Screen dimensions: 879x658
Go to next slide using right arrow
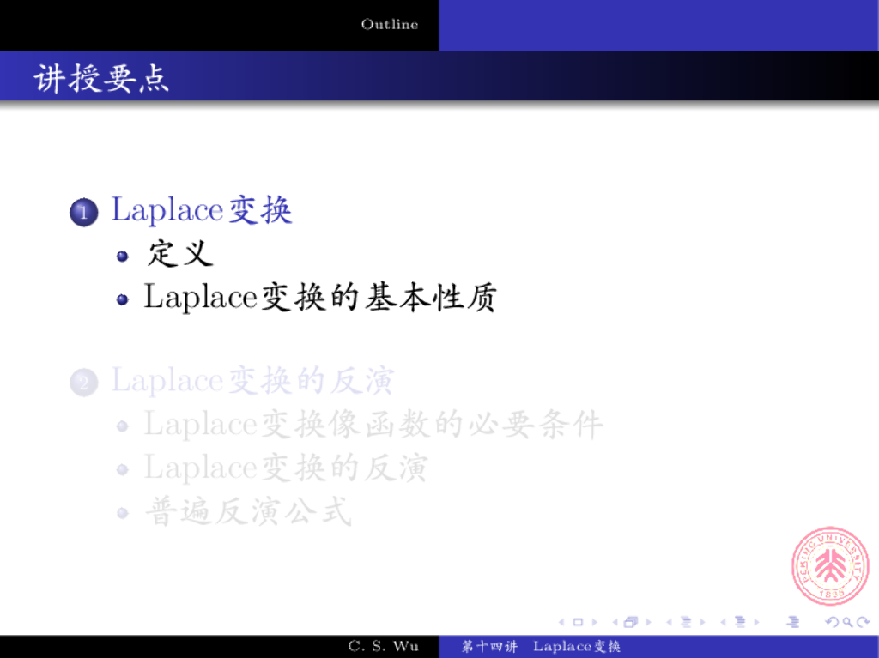[x=594, y=622]
